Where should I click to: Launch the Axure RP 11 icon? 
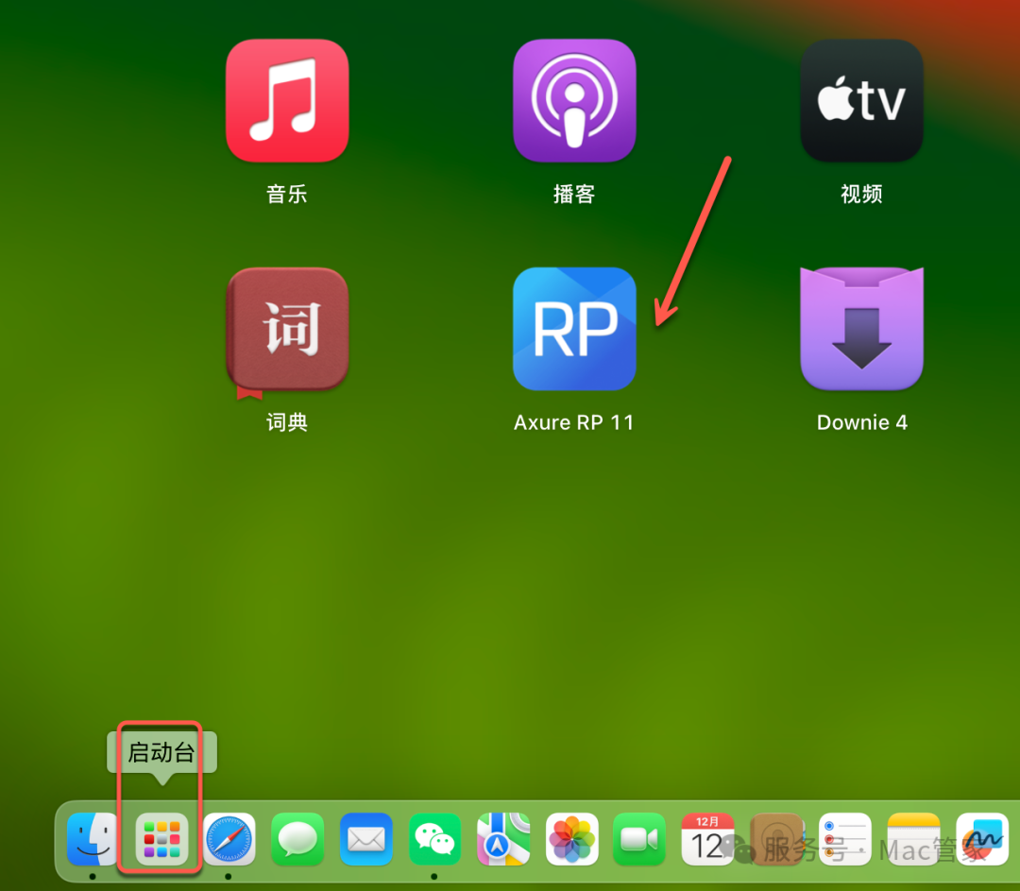[574, 329]
